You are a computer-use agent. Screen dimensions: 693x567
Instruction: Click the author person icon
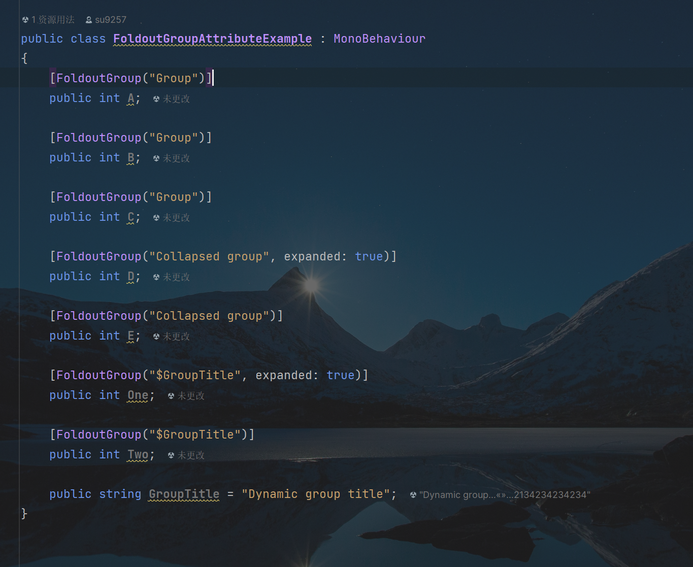[x=89, y=20]
